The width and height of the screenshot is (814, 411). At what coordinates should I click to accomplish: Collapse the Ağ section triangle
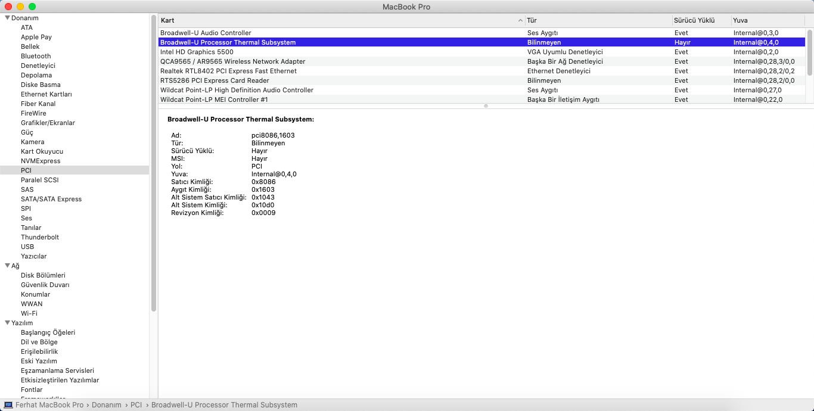tap(7, 266)
